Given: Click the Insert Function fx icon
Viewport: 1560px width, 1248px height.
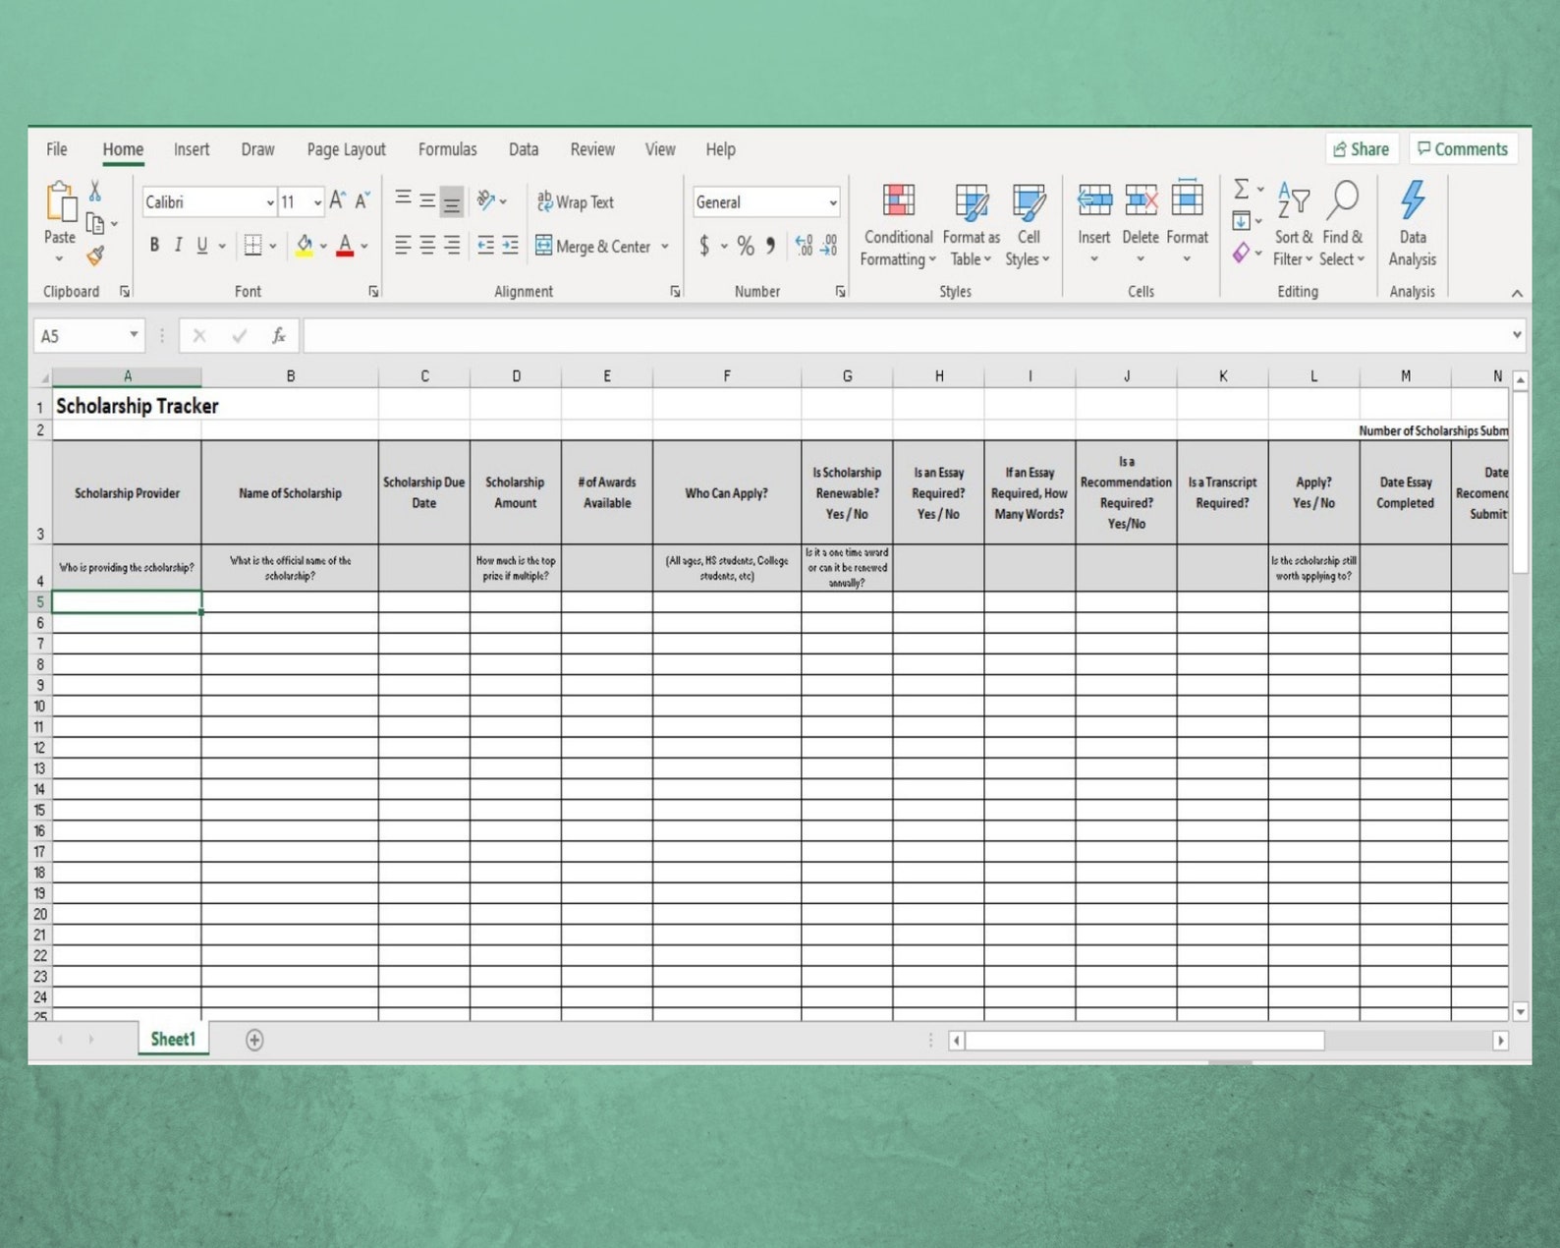Looking at the screenshot, I should pyautogui.click(x=279, y=336).
